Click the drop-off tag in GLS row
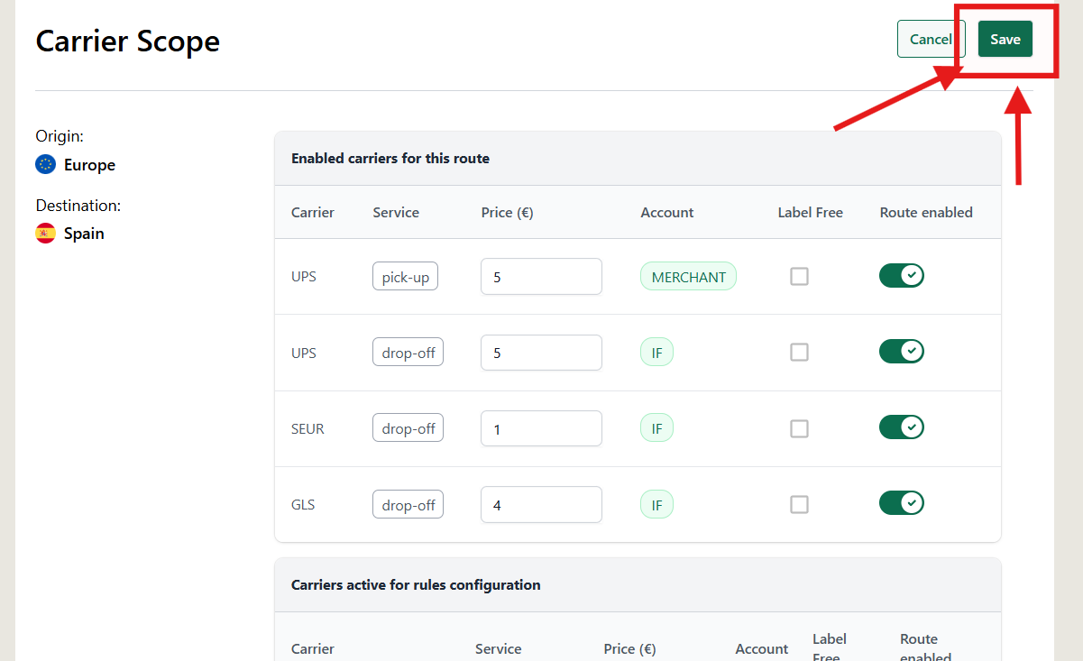This screenshot has width=1083, height=661. (x=408, y=504)
